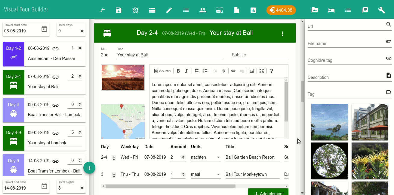394x195 pixels.
Task: Click the hotel images icon in the toolbar
Action: coord(331,10)
